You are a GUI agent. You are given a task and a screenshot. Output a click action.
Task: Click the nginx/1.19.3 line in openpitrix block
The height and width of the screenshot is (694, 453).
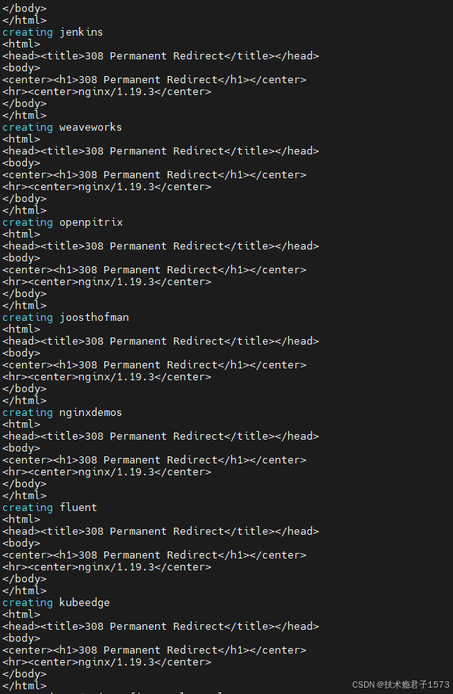[107, 282]
